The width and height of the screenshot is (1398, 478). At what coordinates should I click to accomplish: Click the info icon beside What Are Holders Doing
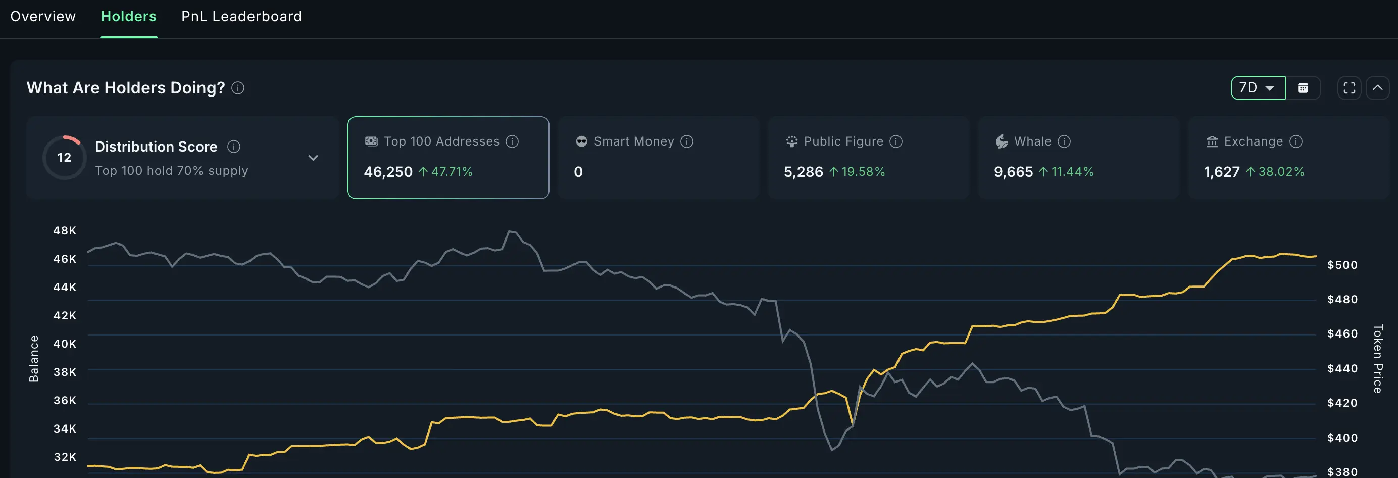(238, 87)
